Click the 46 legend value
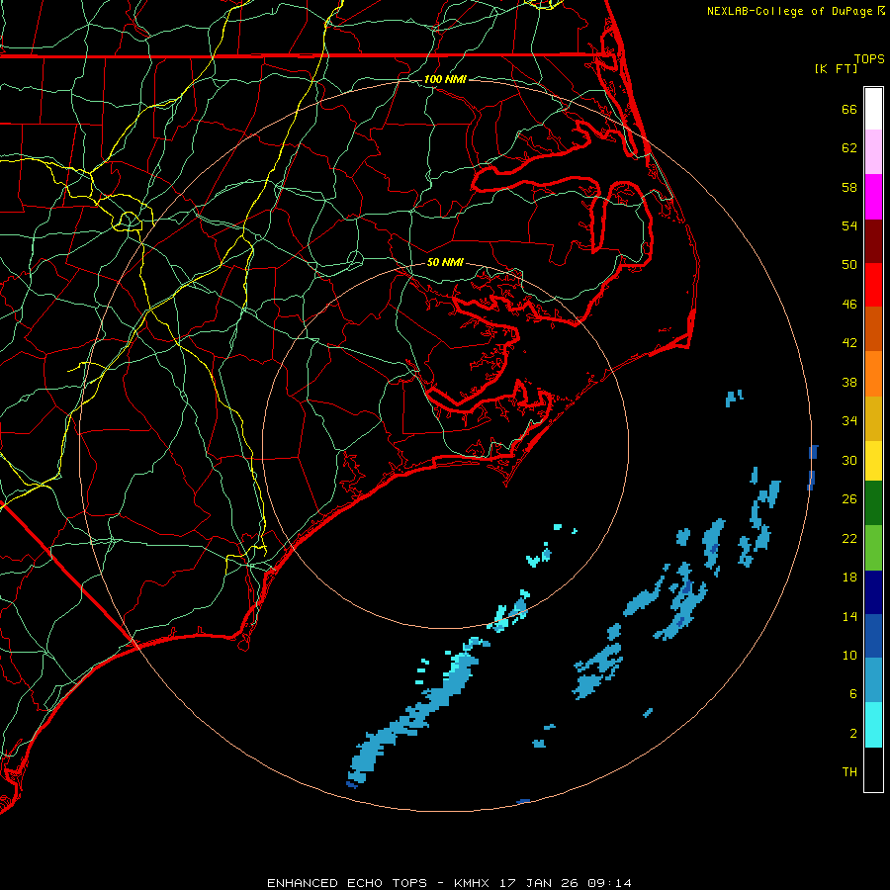The image size is (890, 890). tap(849, 305)
